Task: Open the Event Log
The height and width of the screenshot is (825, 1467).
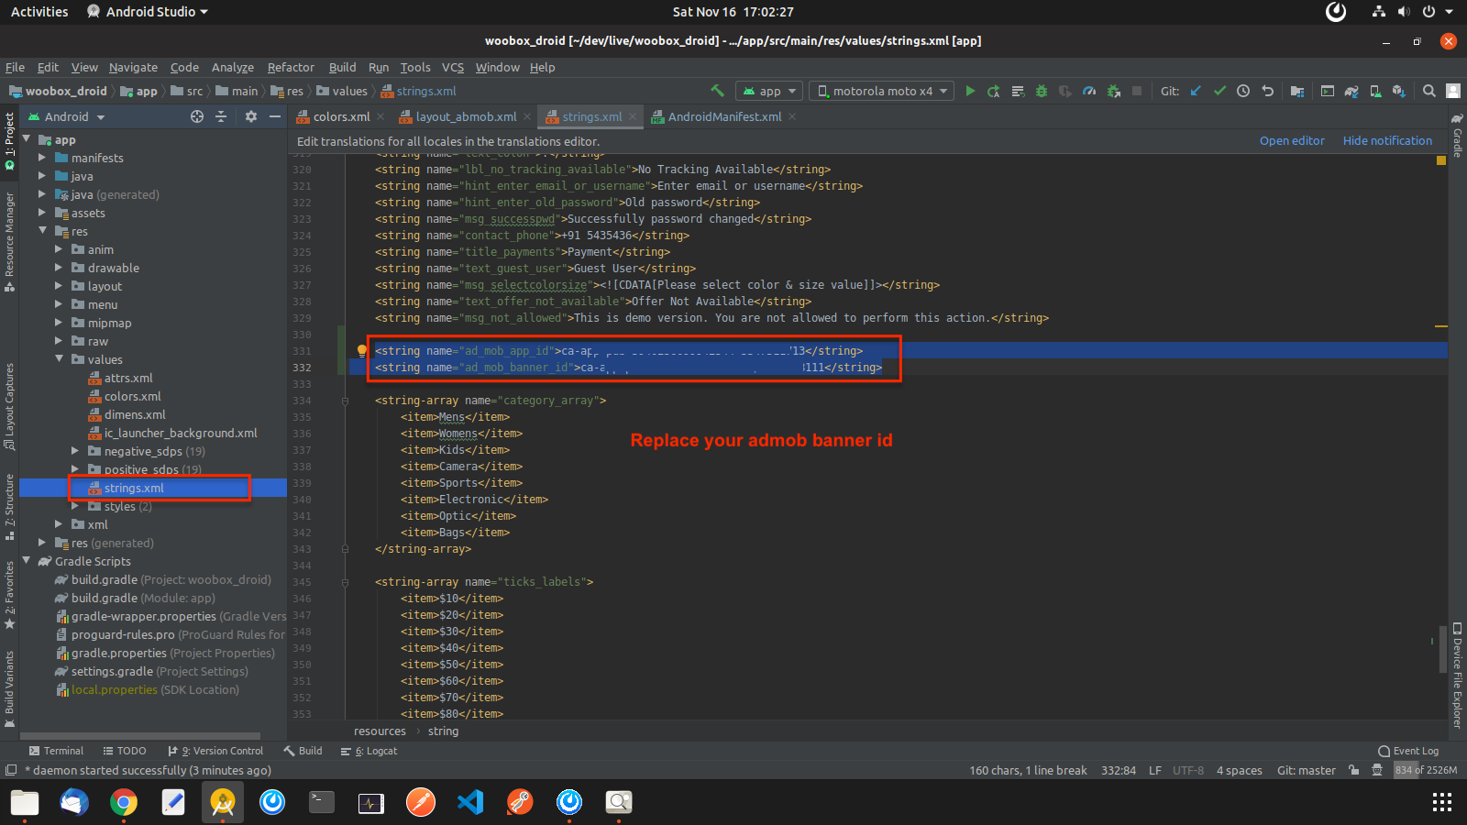Action: pos(1408,751)
